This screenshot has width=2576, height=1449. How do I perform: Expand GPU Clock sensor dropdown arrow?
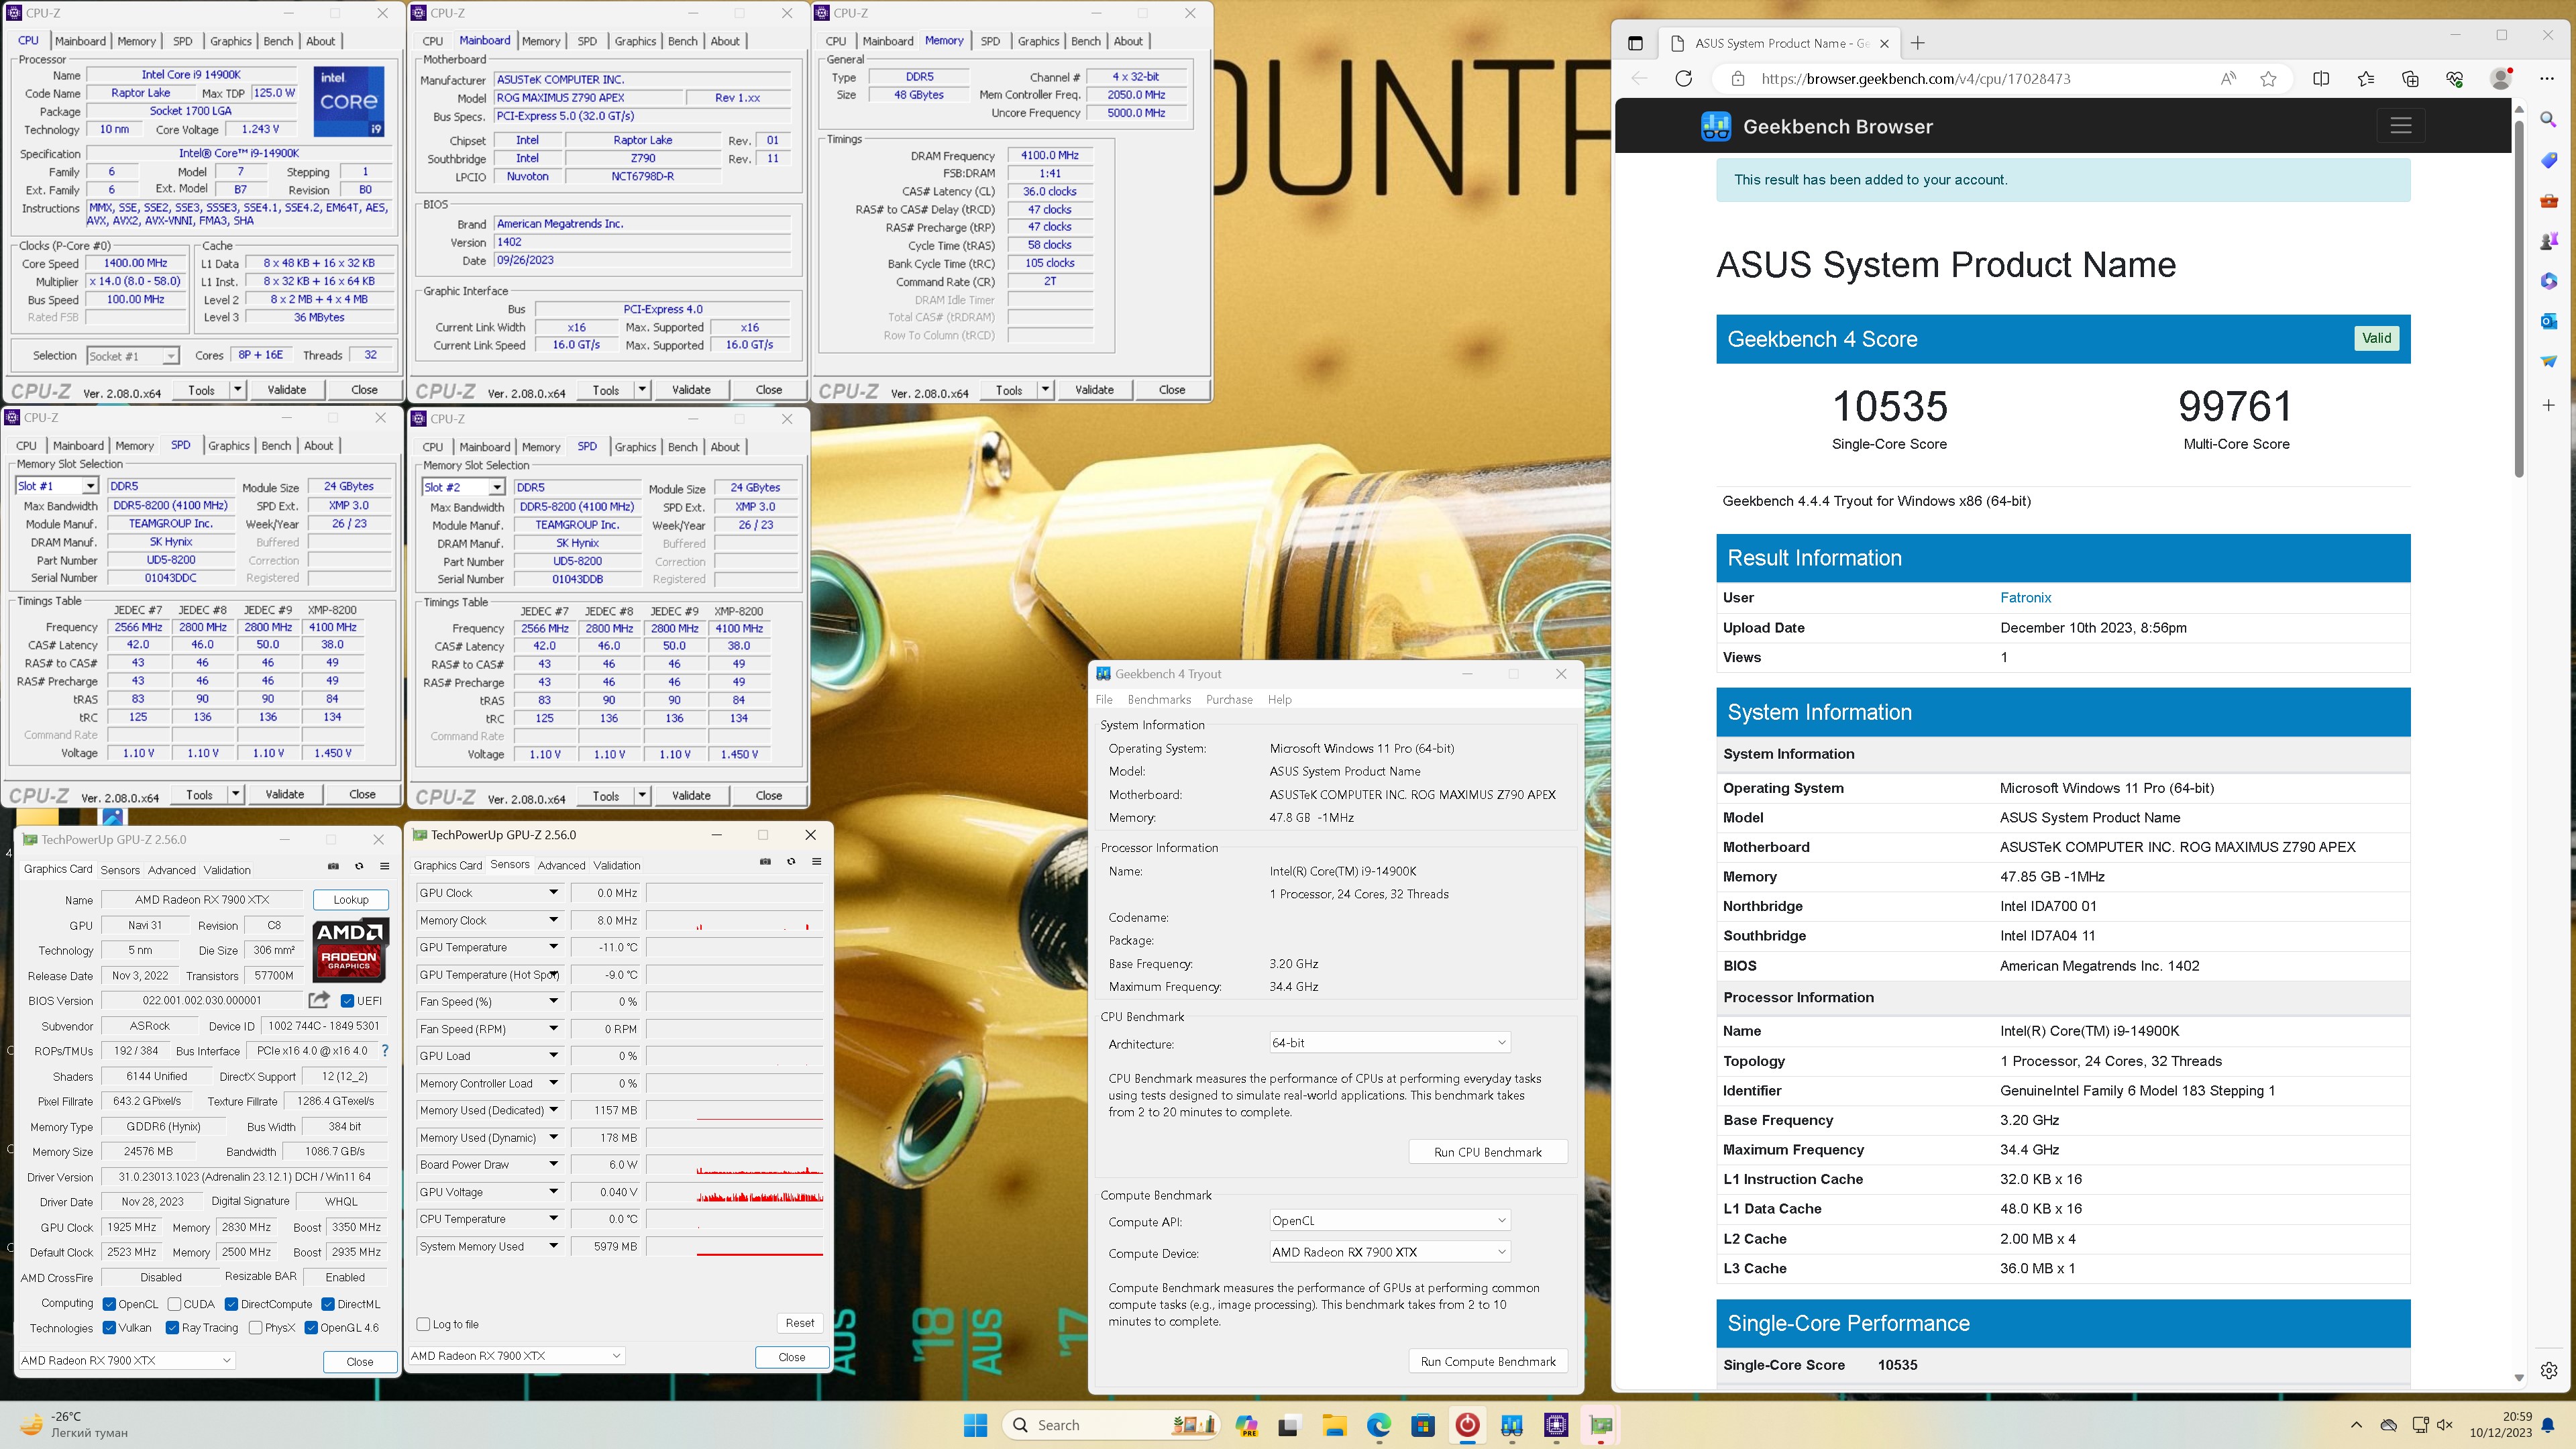point(553,892)
